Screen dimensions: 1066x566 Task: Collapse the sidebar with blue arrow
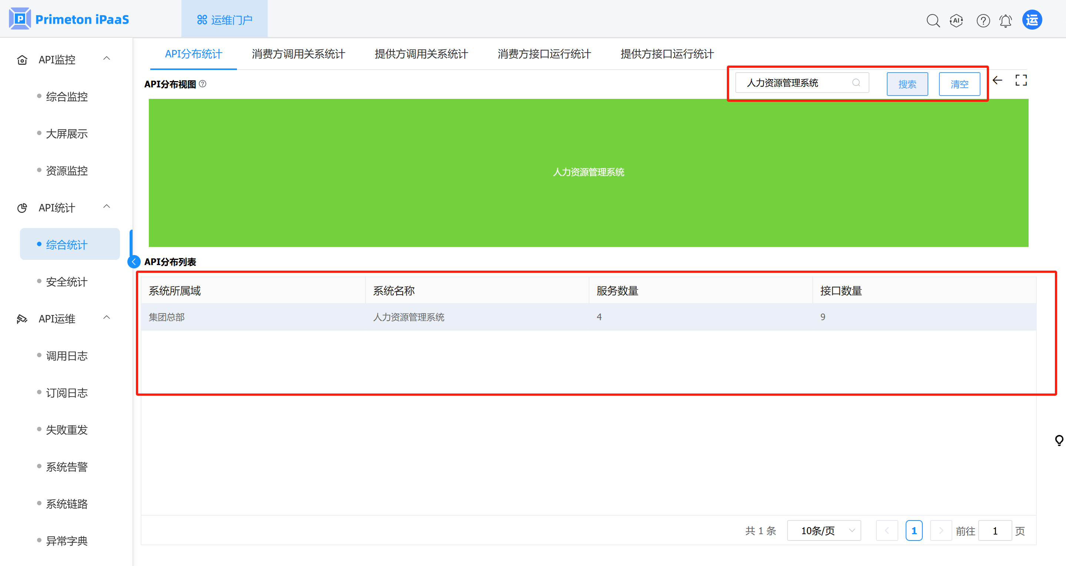134,262
